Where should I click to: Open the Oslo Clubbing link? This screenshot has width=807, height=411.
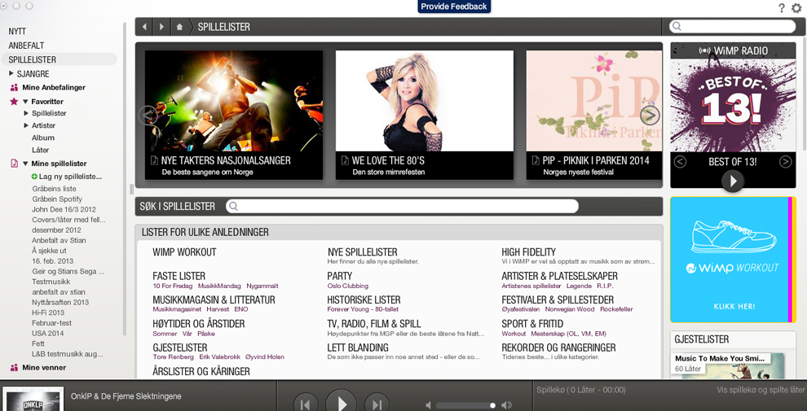[x=348, y=286]
